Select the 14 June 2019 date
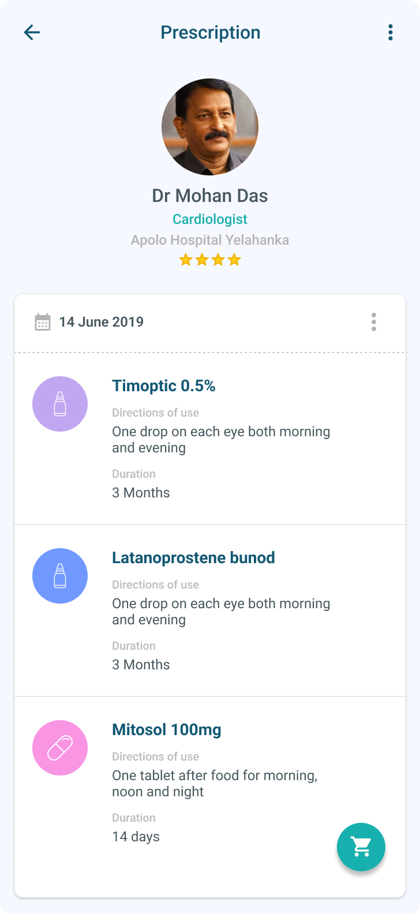Screen dimensions: 420x914 [102, 322]
